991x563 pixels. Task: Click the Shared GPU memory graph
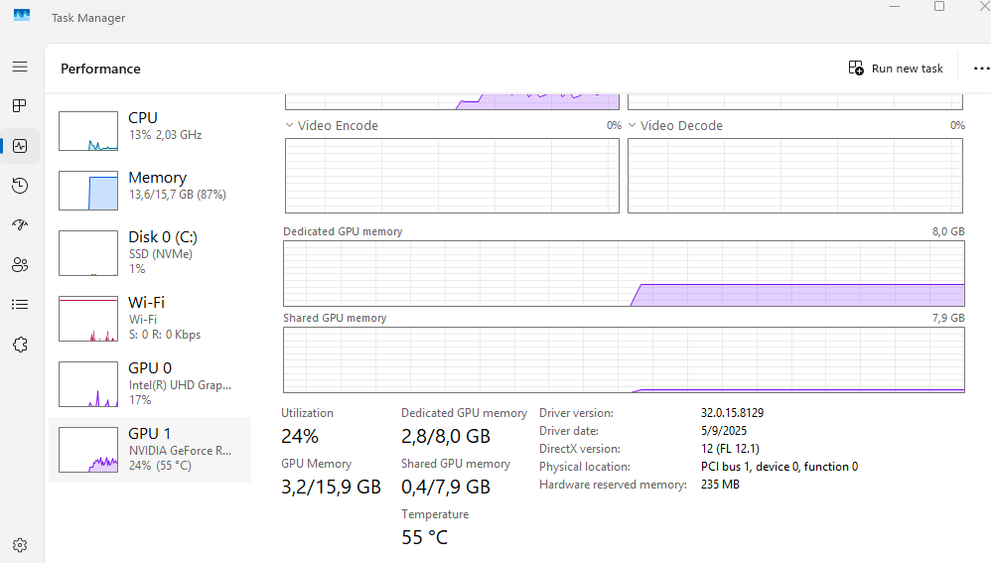click(x=624, y=359)
